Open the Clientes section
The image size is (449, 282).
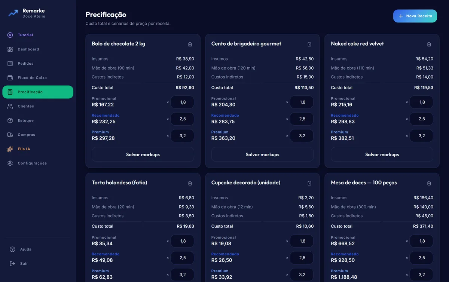click(38, 106)
